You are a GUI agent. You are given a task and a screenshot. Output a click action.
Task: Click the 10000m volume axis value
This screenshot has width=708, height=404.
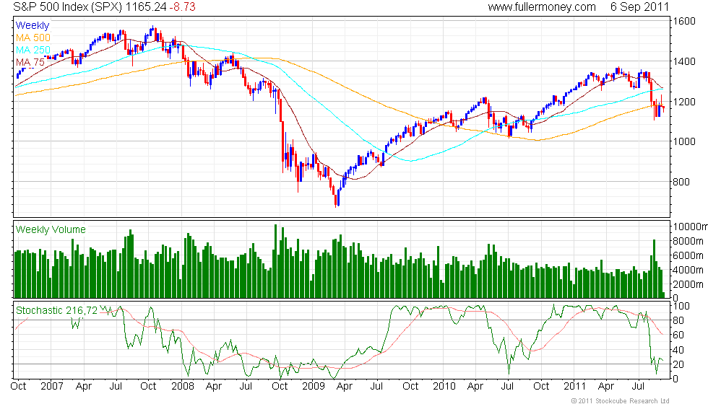[x=691, y=227]
